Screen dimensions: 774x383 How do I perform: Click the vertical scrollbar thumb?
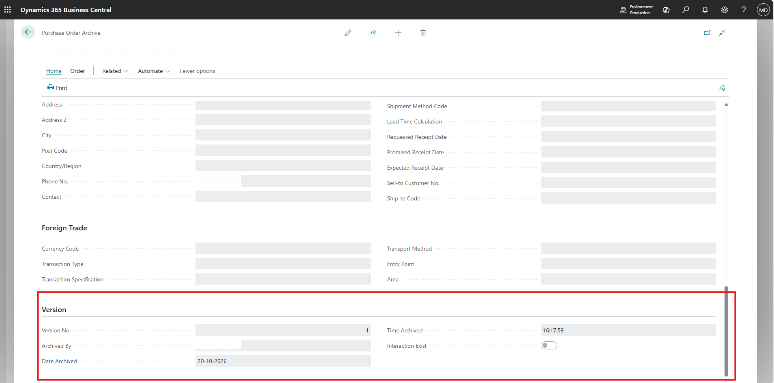tap(726, 331)
